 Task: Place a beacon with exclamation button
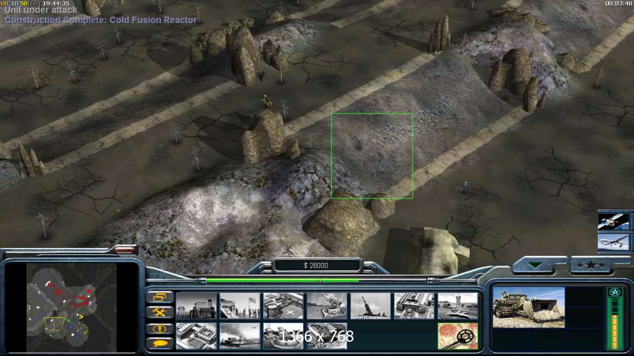tap(160, 328)
